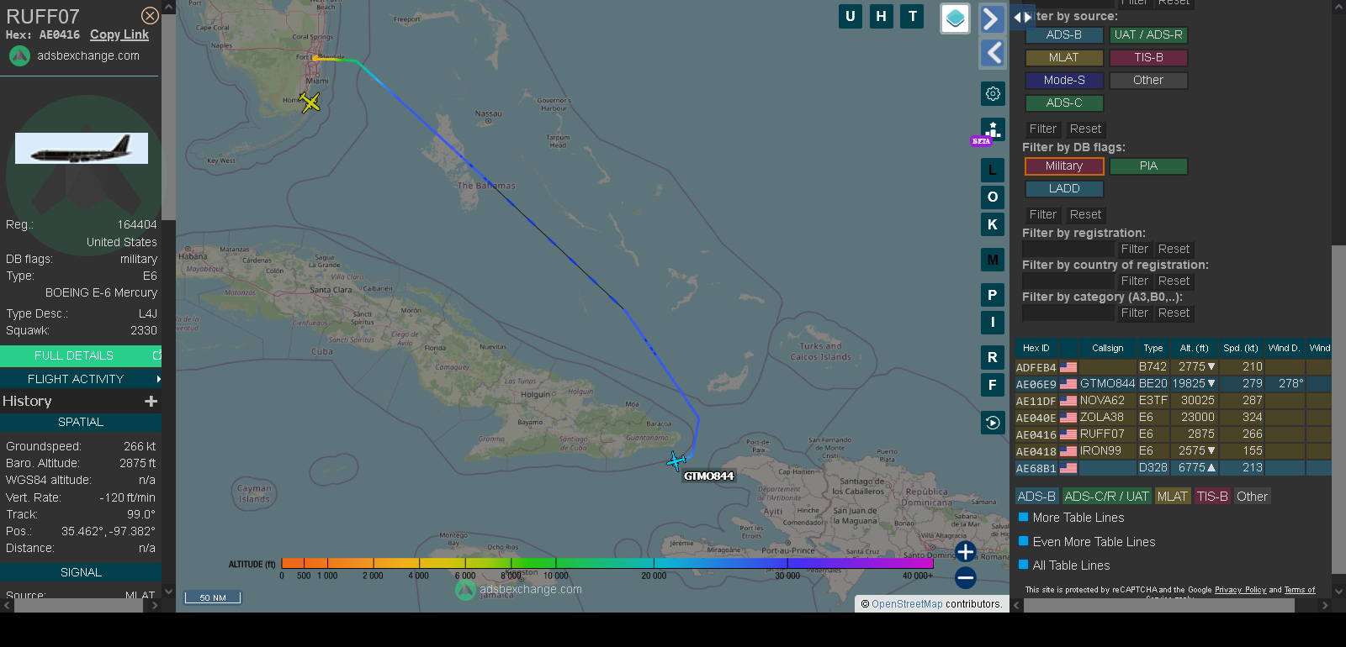Sort table by Alt. (ft) column

[1194, 348]
